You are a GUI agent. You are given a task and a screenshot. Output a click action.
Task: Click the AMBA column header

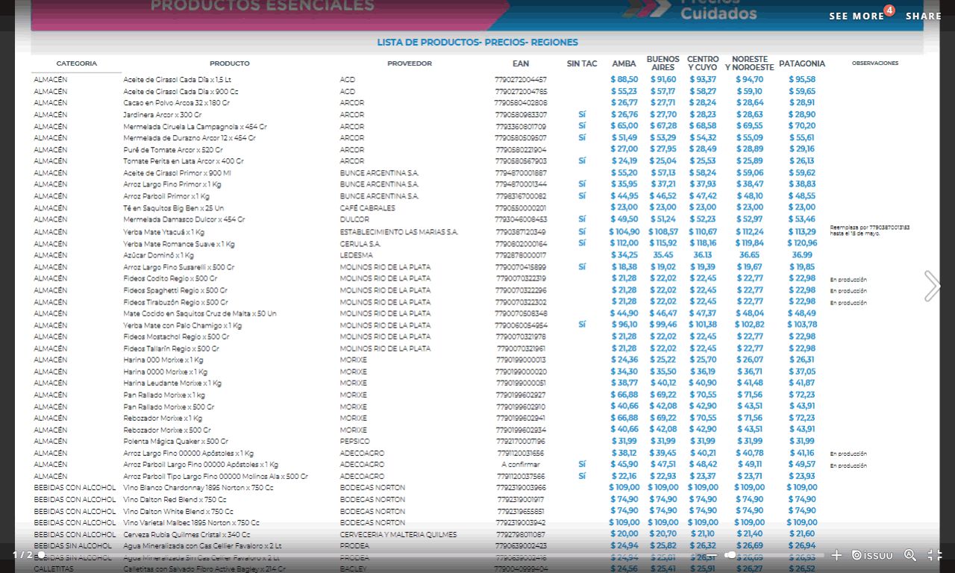click(x=624, y=63)
